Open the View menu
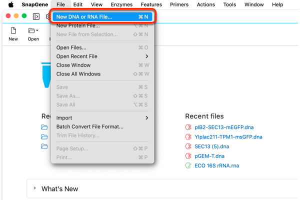This screenshot has height=201, width=300. coord(96,4)
